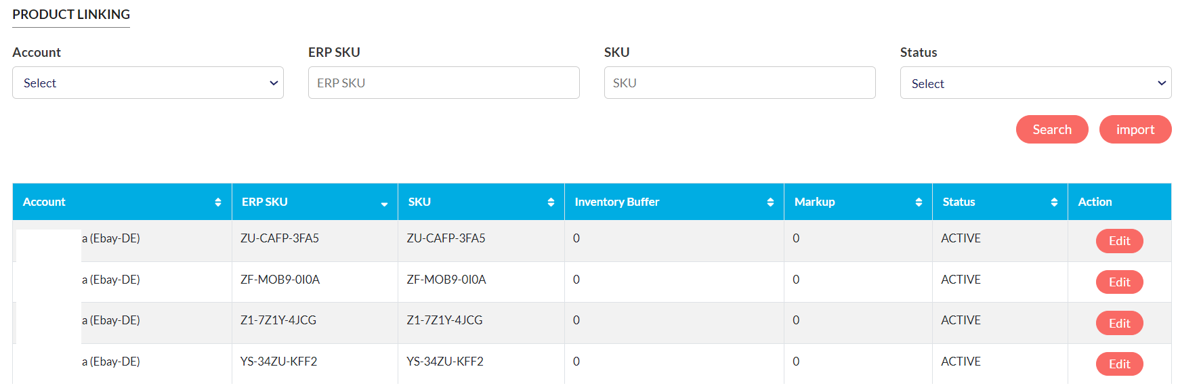This screenshot has width=1178, height=392.
Task: Click the ERP SKU search field
Action: pyautogui.click(x=444, y=83)
